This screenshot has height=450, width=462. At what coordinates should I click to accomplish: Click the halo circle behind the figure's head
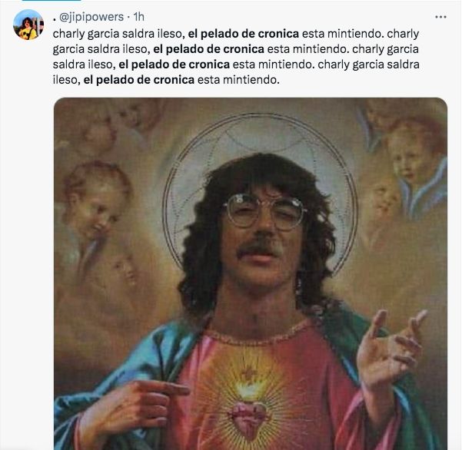[x=261, y=191]
